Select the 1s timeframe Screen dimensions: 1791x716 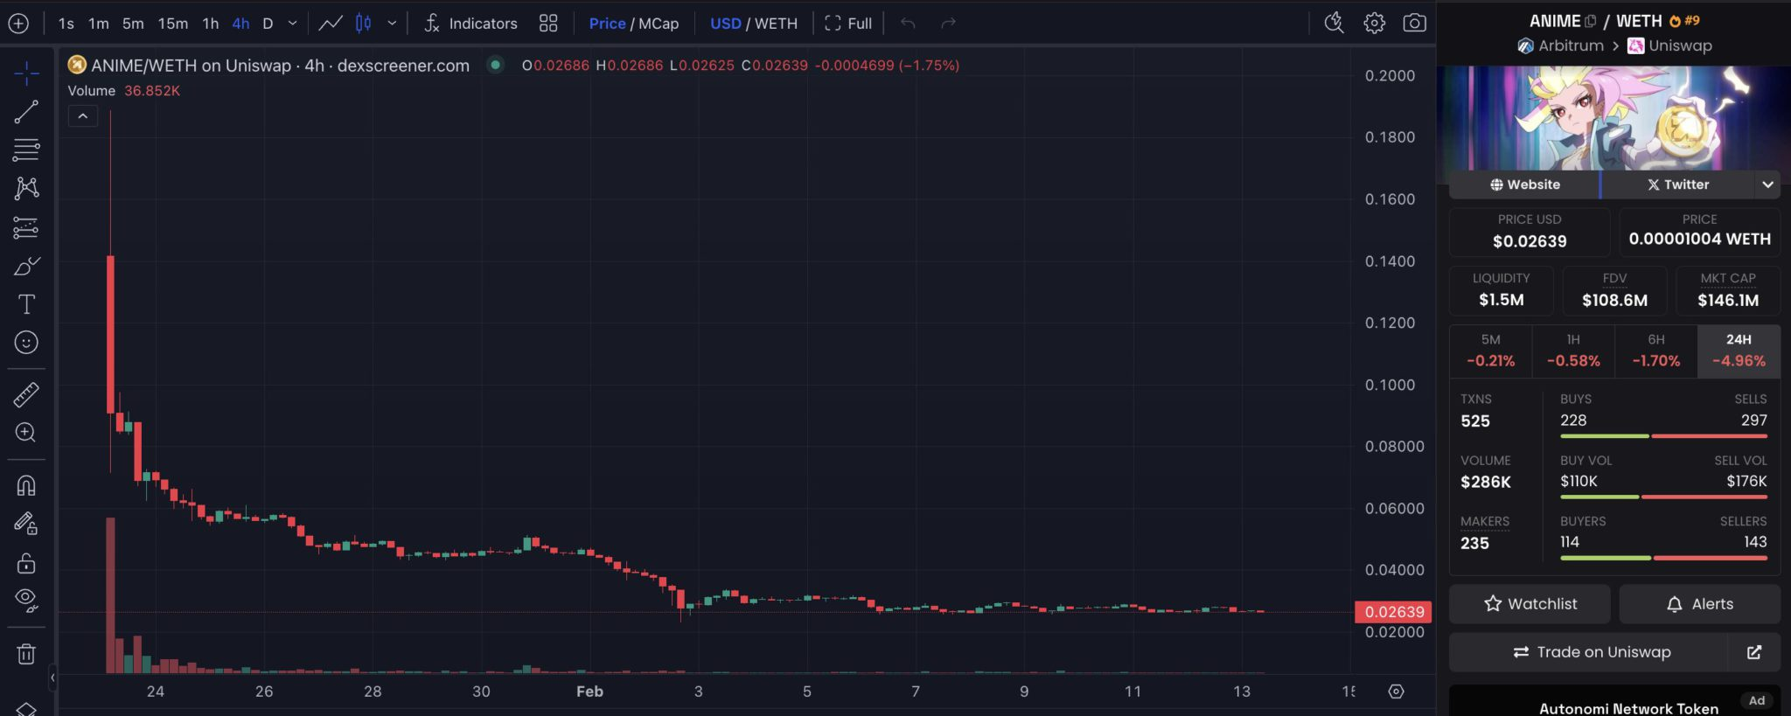point(66,24)
